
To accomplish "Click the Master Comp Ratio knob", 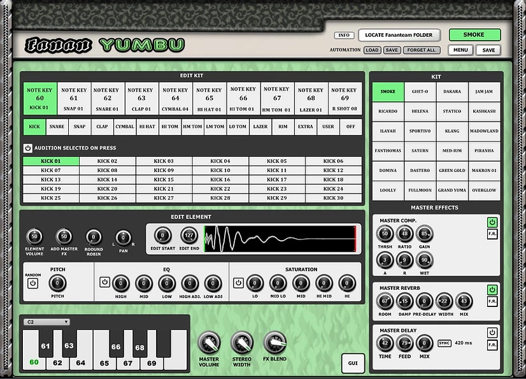I will click(x=404, y=234).
